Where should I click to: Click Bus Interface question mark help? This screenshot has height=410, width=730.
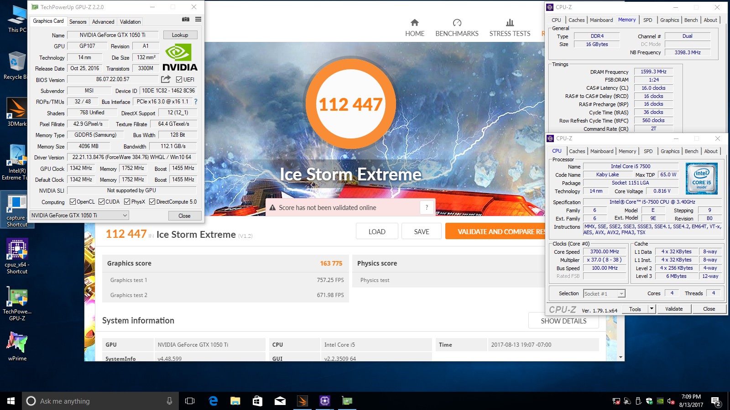[x=196, y=102]
